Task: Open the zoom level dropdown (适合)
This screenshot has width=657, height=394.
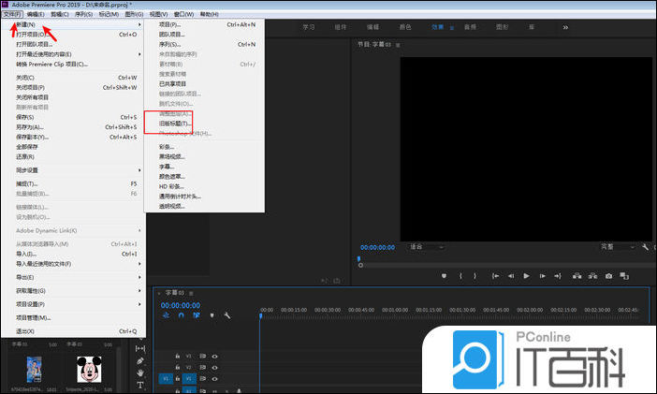Action: pyautogui.click(x=427, y=247)
